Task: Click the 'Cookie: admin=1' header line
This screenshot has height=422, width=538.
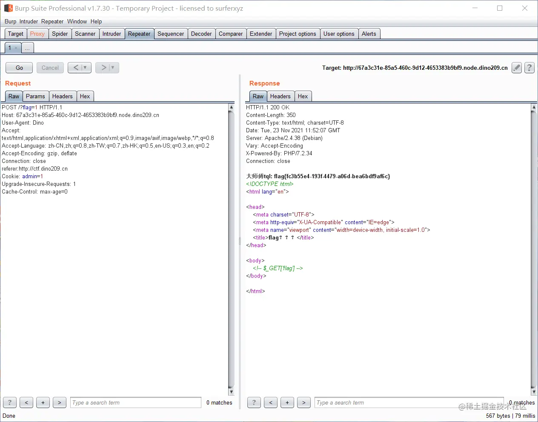Action: (x=23, y=176)
